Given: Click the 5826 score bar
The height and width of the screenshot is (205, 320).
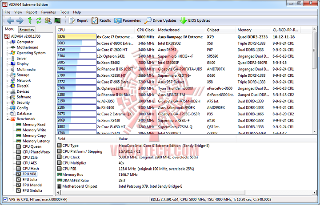Looking at the screenshot, I should pyautogui.click(x=76, y=37).
